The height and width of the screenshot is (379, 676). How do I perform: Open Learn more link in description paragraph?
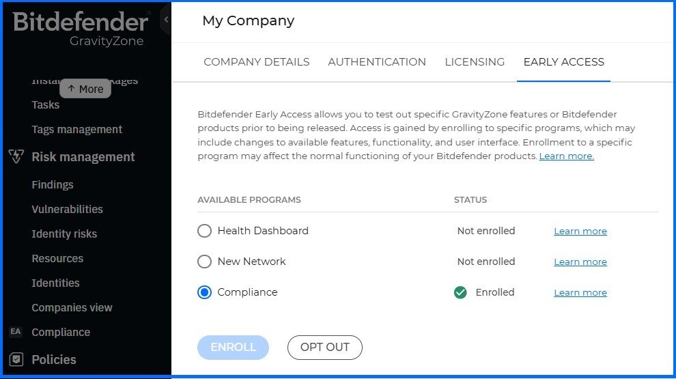567,156
